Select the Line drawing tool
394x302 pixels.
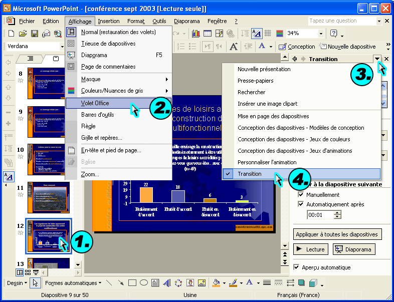pyautogui.click(x=109, y=283)
